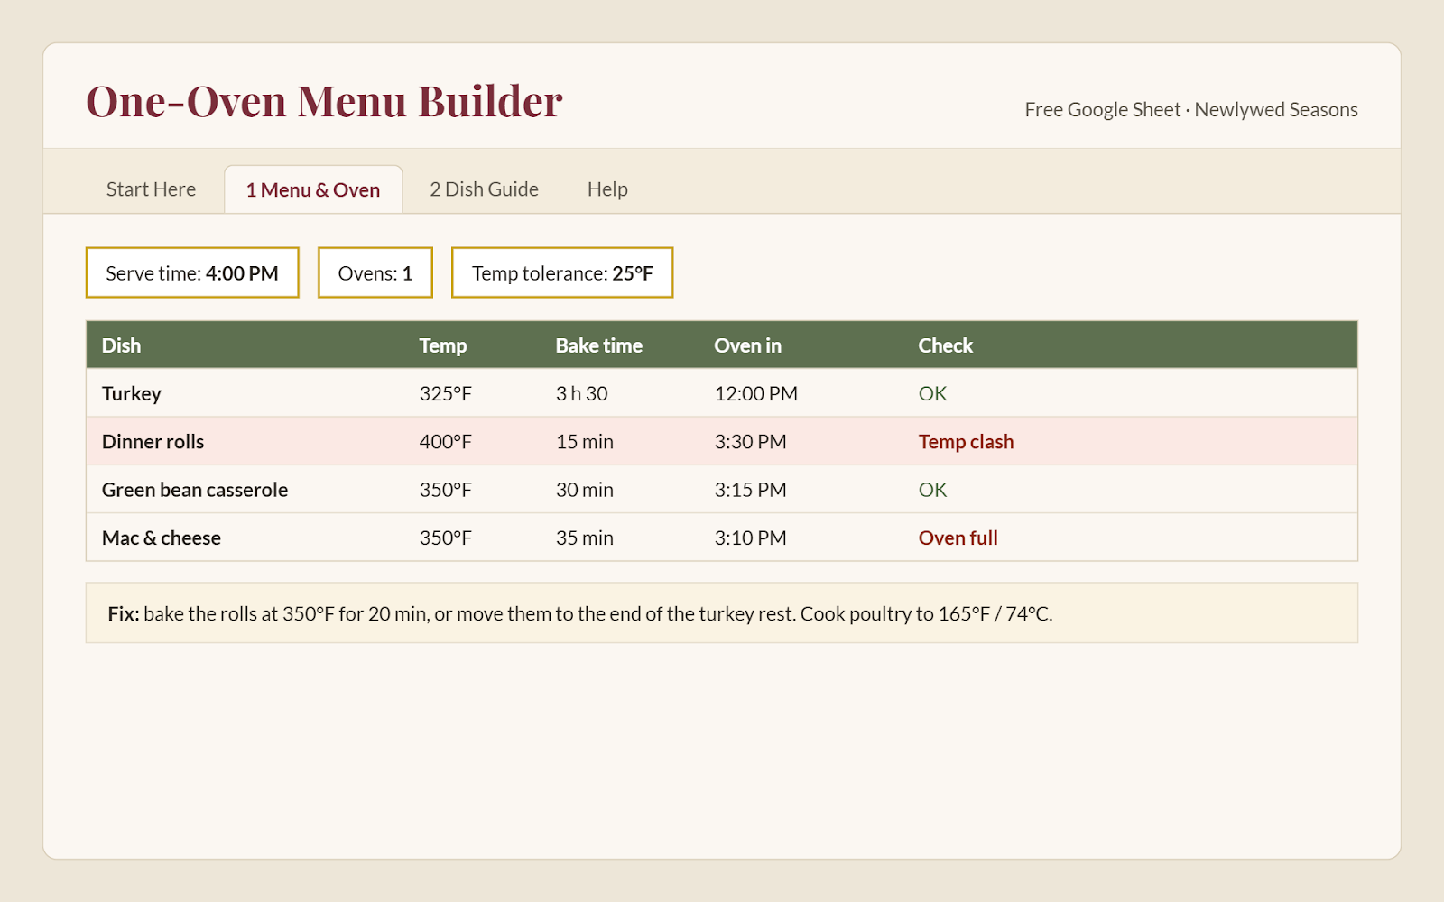1444x902 pixels.
Task: Select the 1 Menu & Oven tab
Action: (x=313, y=189)
